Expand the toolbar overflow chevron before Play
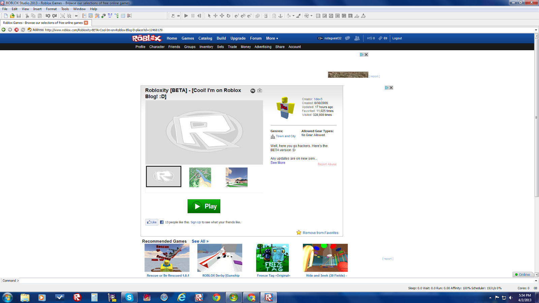The image size is (539, 303). 178,16
